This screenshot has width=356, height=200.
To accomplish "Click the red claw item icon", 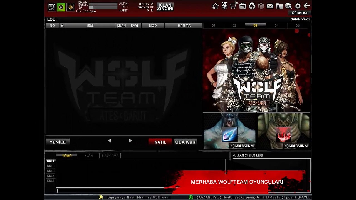I will click(x=283, y=135).
